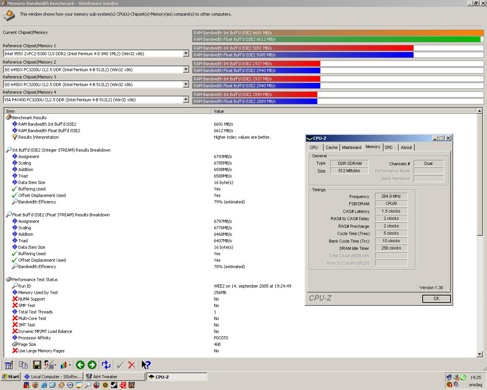This screenshot has width=487, height=390.
Task: Click the Float Buff'd iSSE2 Results Breakdown heading
Action: (x=61, y=215)
